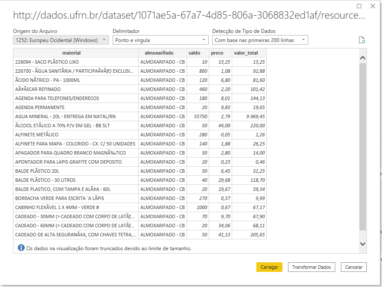Click the Cancelar button
382x287 pixels.
(x=354, y=267)
